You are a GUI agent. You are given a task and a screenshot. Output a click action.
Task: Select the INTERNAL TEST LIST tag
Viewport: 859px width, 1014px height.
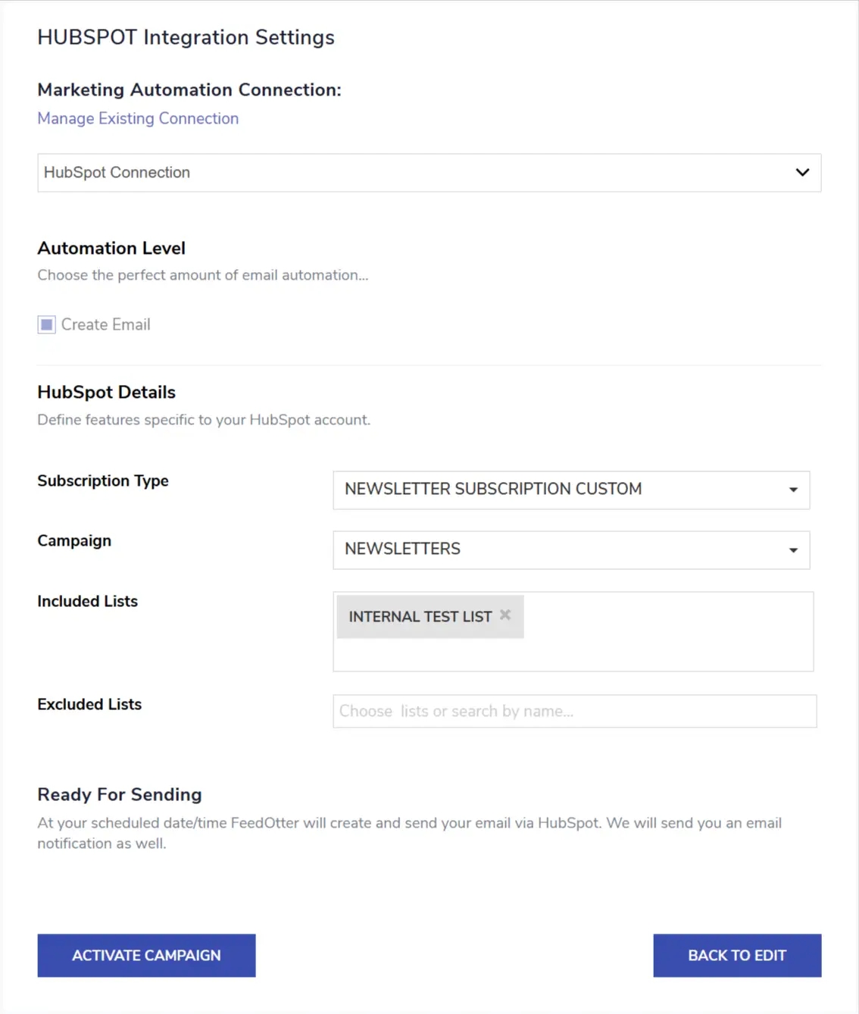click(x=420, y=617)
